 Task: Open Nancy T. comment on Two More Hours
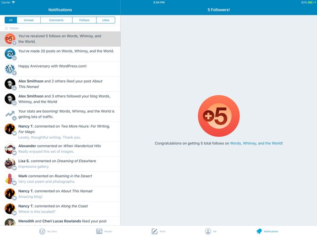tap(60, 132)
